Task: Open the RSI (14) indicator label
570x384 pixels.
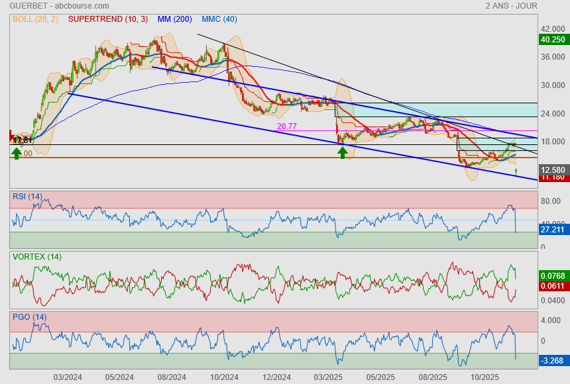Action: click(27, 196)
